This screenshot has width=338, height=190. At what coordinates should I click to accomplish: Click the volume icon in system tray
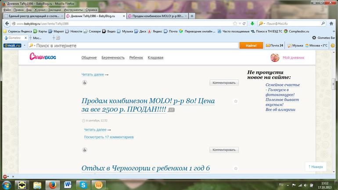pyautogui.click(x=306, y=185)
